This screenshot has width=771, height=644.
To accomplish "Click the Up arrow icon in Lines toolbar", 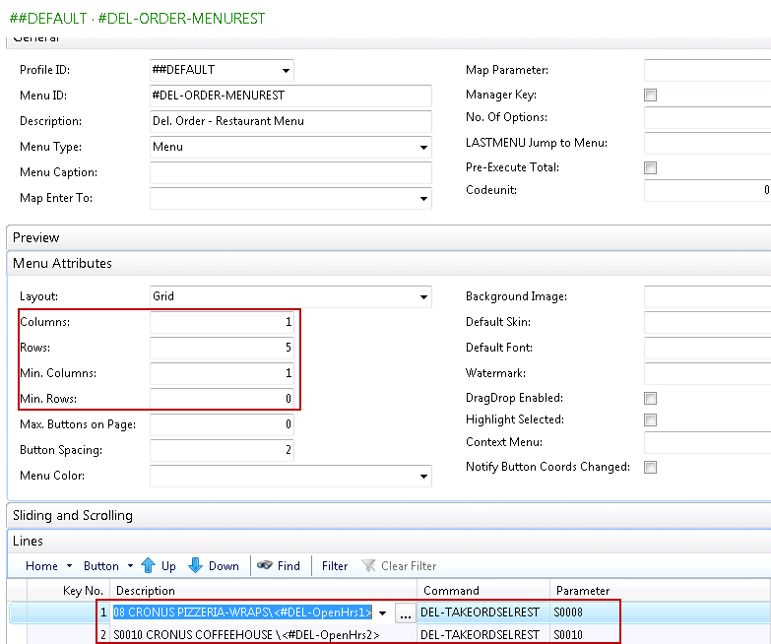I will click(x=149, y=566).
